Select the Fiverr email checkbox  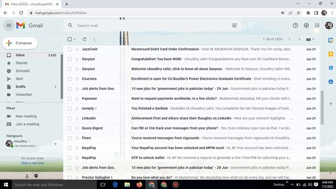click(70, 138)
